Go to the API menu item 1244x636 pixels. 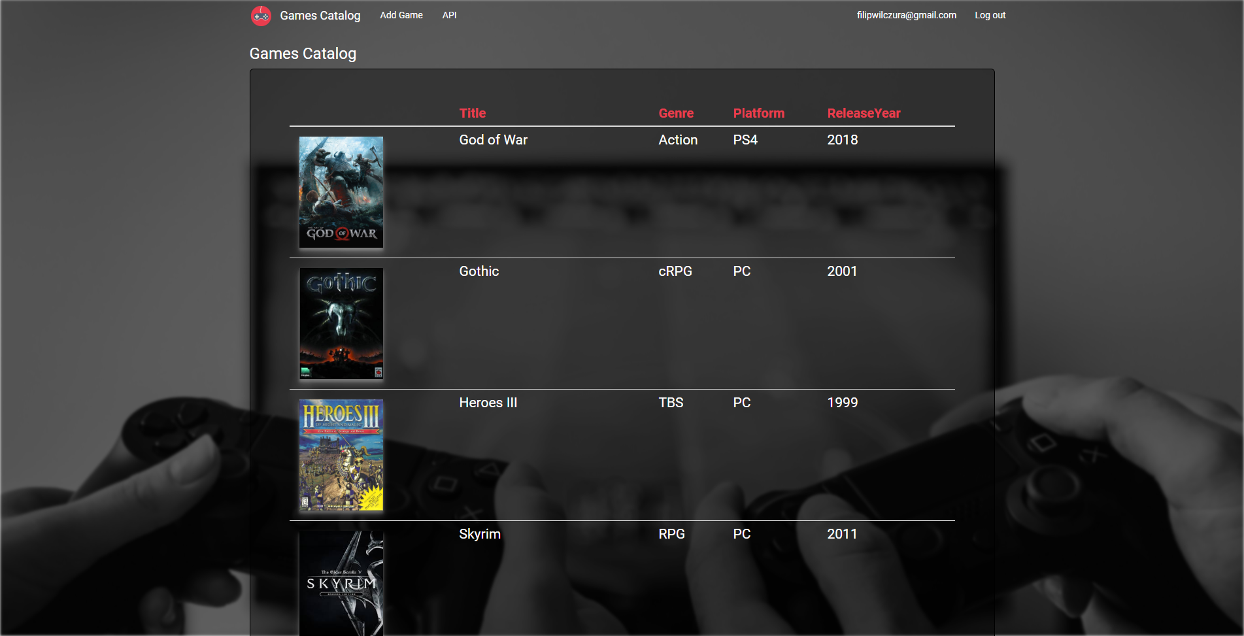449,15
